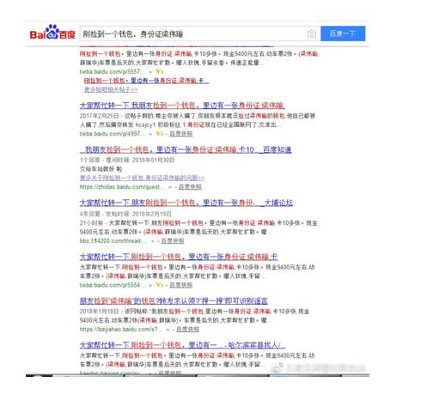Open 更多贴吧相关帖子 link
The height and width of the screenshot is (400, 445).
tap(111, 89)
